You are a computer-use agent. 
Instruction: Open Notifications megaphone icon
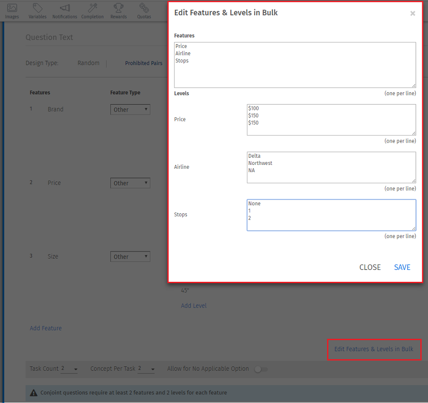65,9
